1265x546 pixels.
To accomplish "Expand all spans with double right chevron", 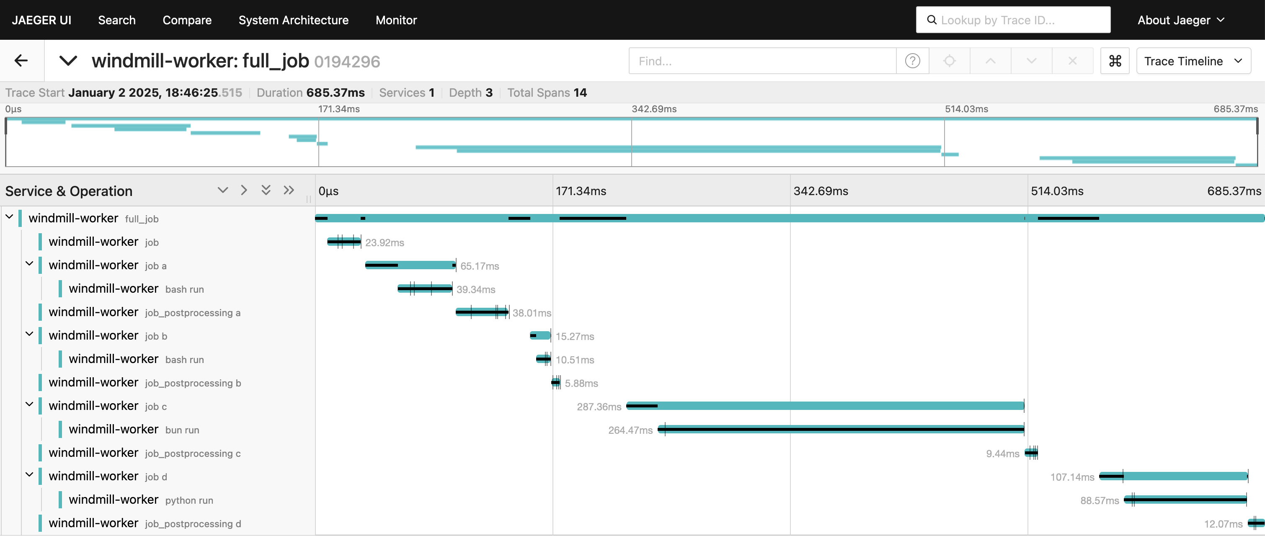I will tap(288, 191).
